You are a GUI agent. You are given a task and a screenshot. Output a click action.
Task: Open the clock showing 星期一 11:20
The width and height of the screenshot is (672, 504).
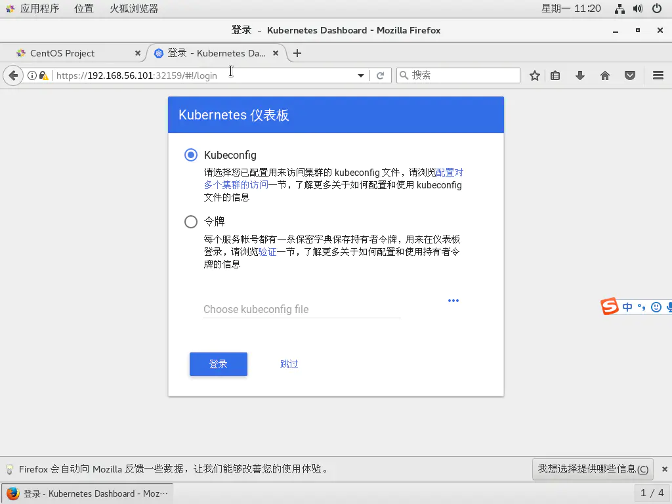pyautogui.click(x=571, y=9)
